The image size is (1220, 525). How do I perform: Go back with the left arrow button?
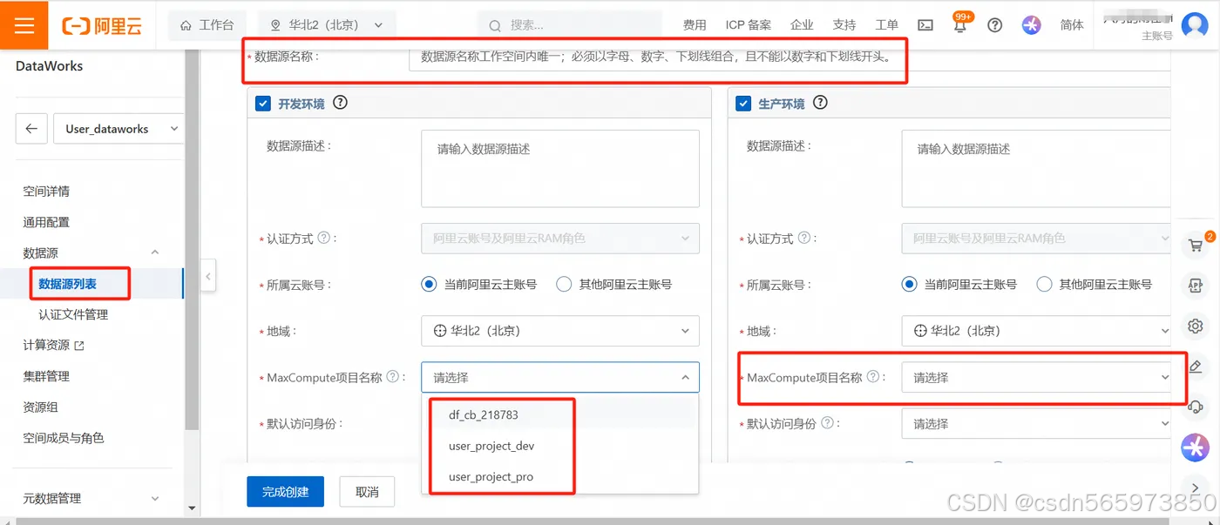pos(31,129)
